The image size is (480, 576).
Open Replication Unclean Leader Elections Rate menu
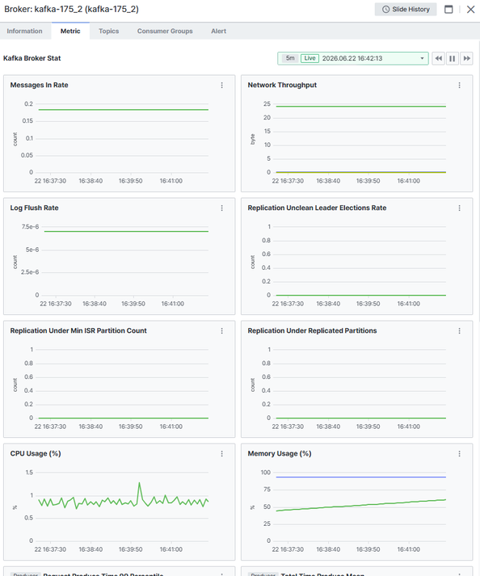pos(459,208)
